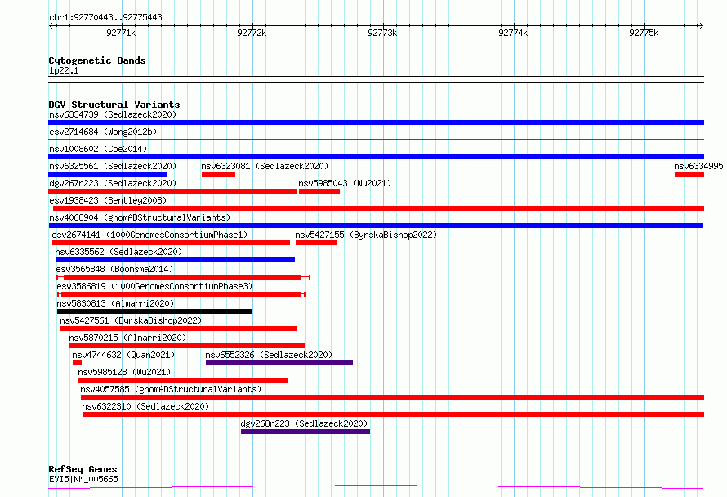Click the blue nsv6335562 bar
The image size is (727, 497).
coord(176,260)
